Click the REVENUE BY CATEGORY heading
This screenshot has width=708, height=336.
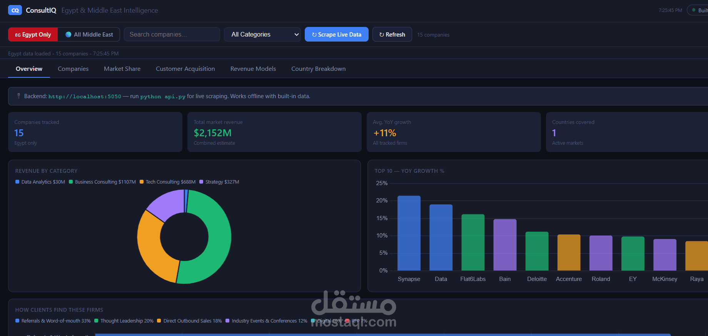(46, 171)
